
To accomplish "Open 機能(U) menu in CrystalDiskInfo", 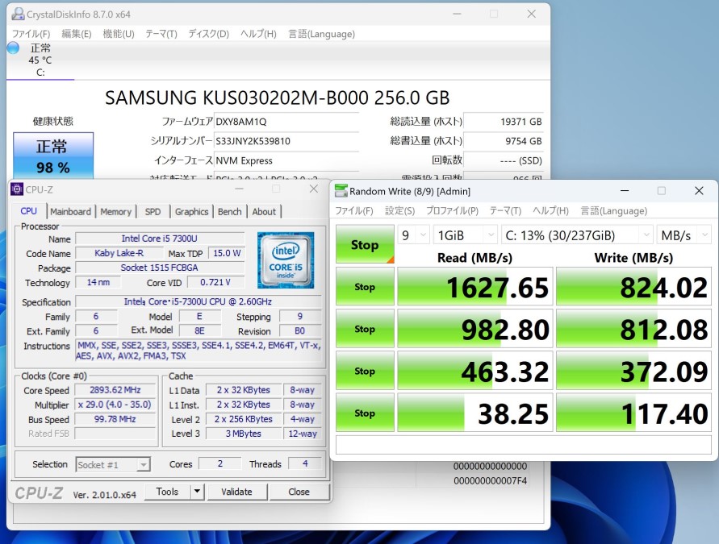I will [x=119, y=34].
